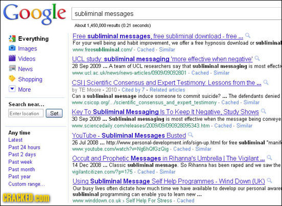
Task: Switch to Shopping results
Action: coord(30,79)
